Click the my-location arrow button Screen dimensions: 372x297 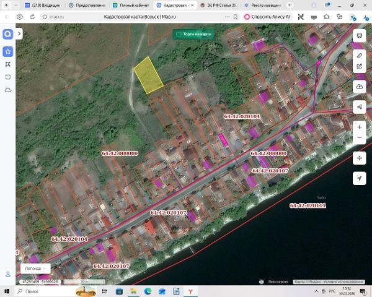(x=359, y=178)
